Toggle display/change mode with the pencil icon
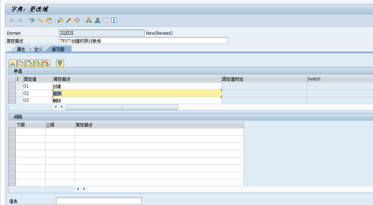The image size is (373, 205). pos(31,20)
